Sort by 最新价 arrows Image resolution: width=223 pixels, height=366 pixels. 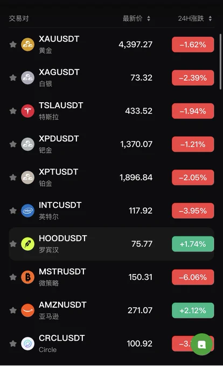(149, 18)
